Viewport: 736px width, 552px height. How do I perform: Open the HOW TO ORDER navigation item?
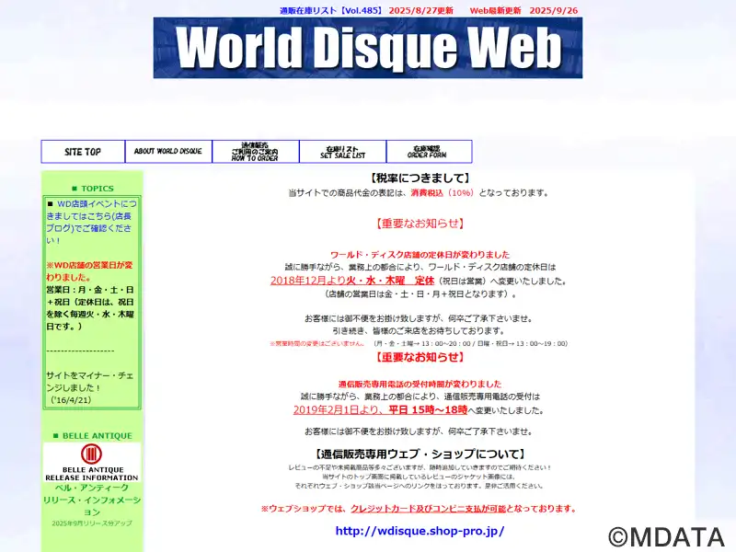(256, 152)
